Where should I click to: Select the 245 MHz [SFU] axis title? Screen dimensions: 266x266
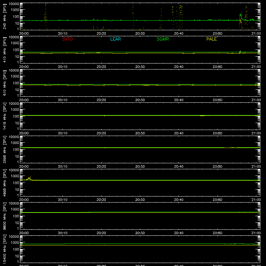point(4,16)
